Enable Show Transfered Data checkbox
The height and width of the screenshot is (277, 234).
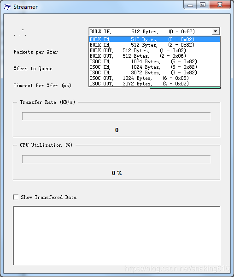(16, 197)
